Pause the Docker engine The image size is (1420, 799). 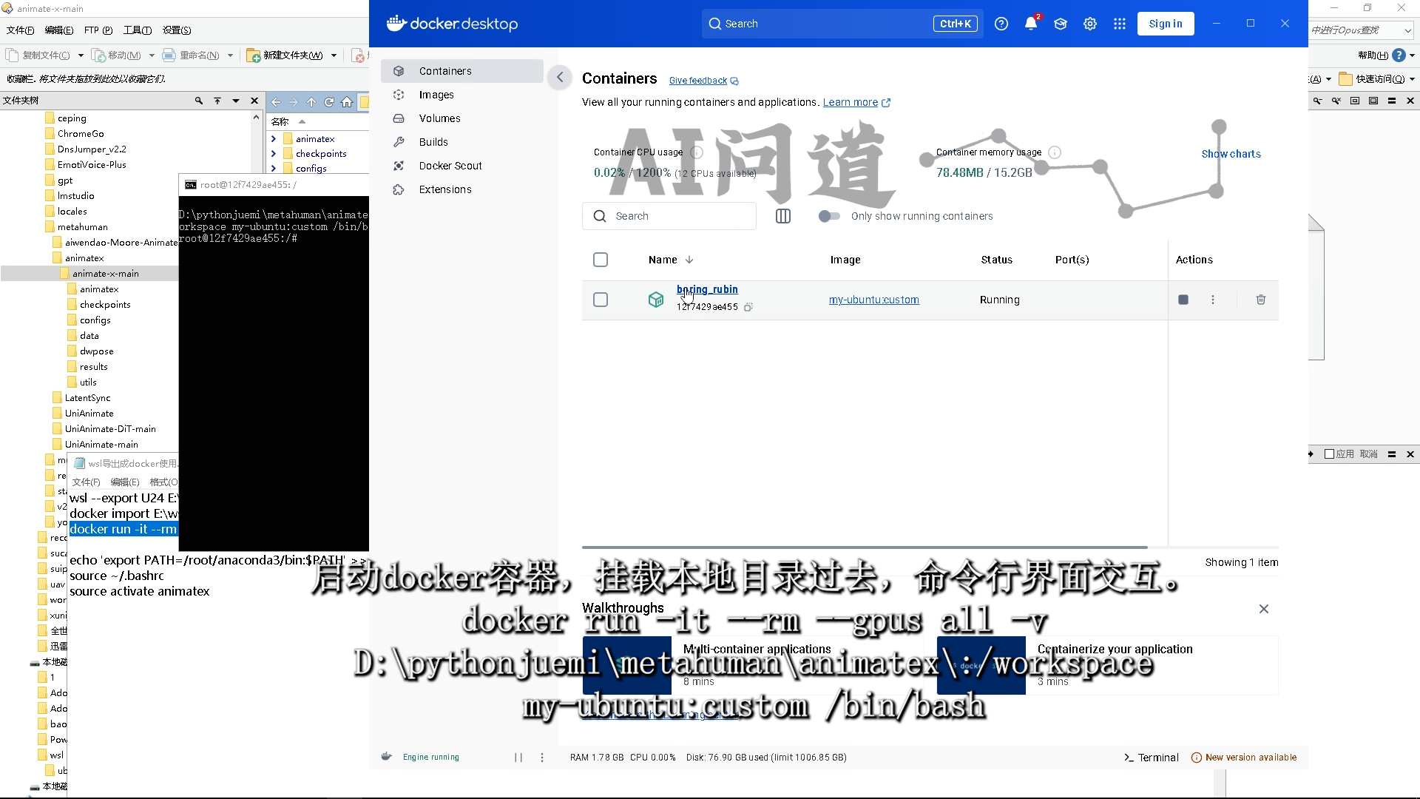click(x=518, y=757)
